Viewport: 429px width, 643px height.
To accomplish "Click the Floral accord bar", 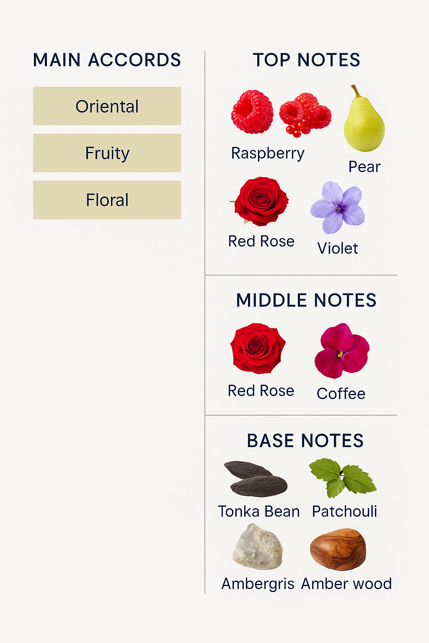I will (107, 200).
